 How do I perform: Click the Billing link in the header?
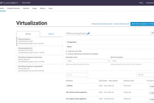pyautogui.click(x=141, y=3)
